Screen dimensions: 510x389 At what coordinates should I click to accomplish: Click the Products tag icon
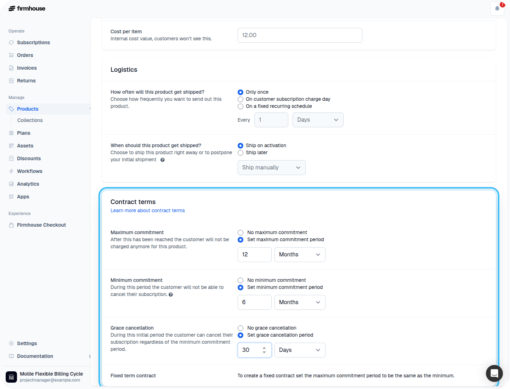click(11, 109)
